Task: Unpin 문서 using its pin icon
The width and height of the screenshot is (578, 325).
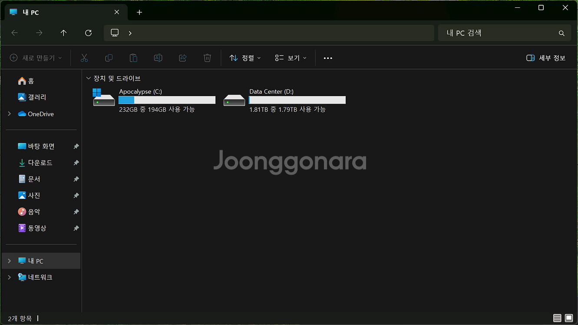Action: pyautogui.click(x=76, y=179)
